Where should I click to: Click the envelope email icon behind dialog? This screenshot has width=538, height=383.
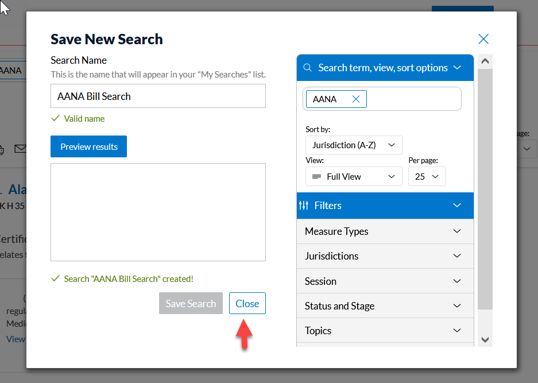click(x=21, y=149)
